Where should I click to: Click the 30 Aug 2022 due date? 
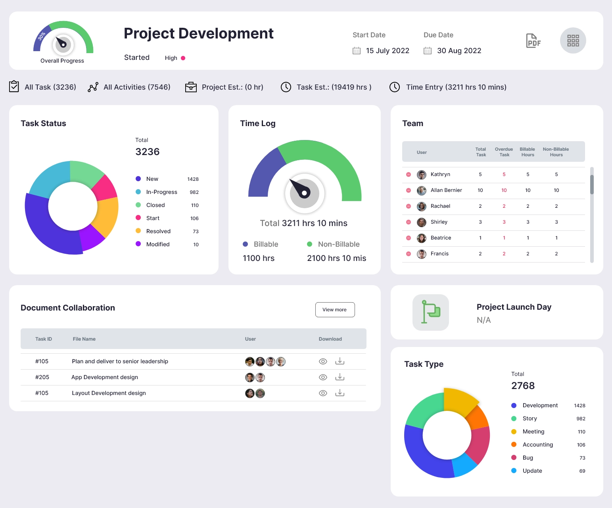coord(459,51)
